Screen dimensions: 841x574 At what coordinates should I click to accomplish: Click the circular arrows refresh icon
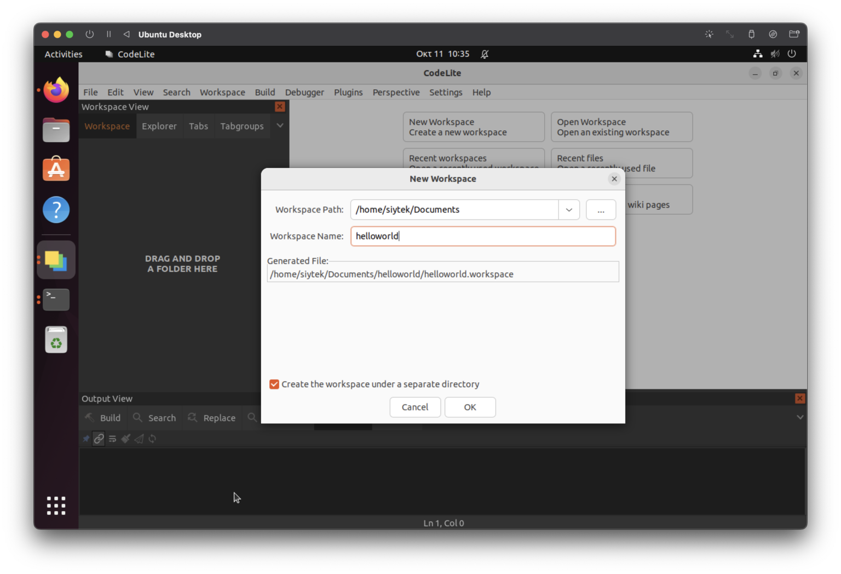click(152, 439)
